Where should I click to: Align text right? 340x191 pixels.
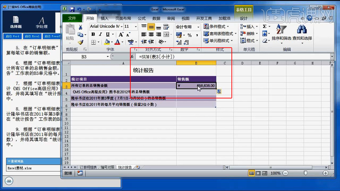[159, 34]
